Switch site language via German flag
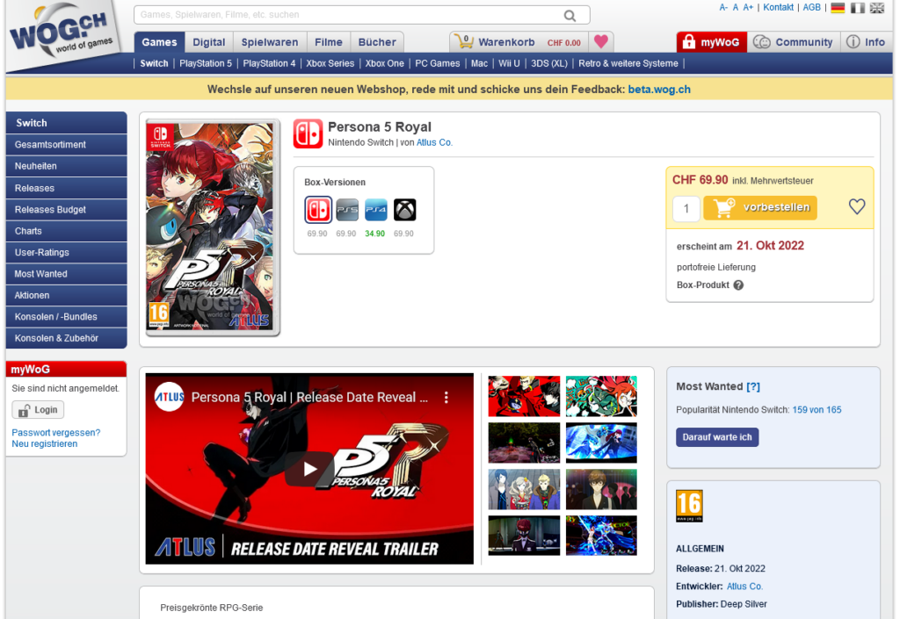The image size is (900, 619). pos(838,8)
